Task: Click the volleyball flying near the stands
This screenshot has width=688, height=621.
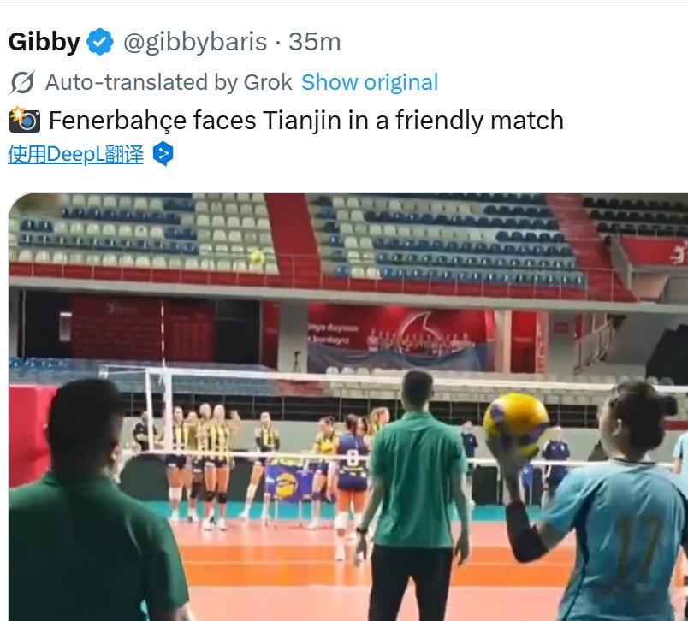Action: [x=257, y=257]
